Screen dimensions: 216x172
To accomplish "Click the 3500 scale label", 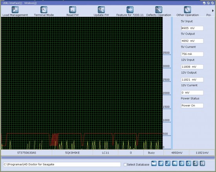I will tap(166, 53).
